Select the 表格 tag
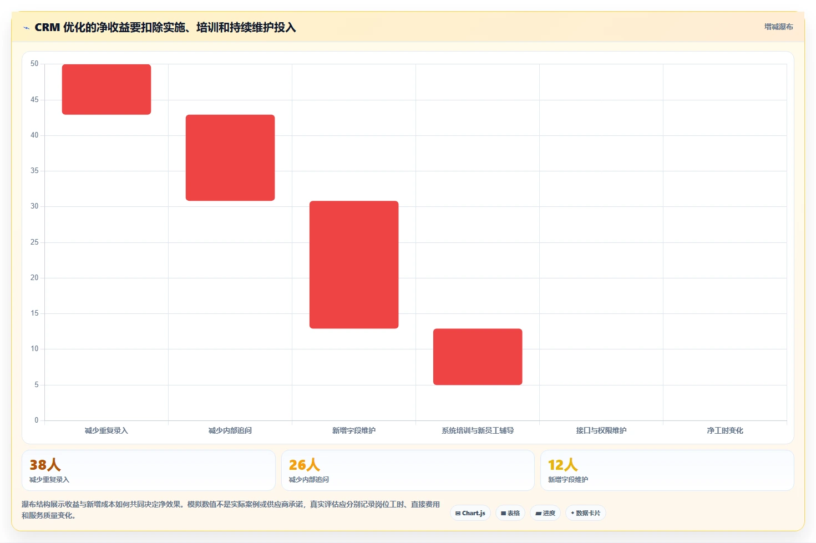This screenshot has height=543, width=816. coord(510,513)
